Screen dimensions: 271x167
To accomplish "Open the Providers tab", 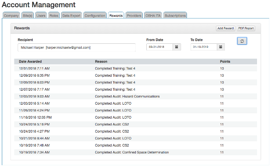I will tap(134, 15).
